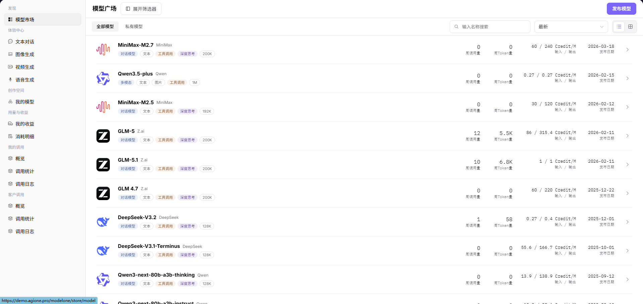Image resolution: width=643 pixels, height=304 pixels.
Task: Click the 消耗明细 sidebar icon
Action: tap(10, 136)
